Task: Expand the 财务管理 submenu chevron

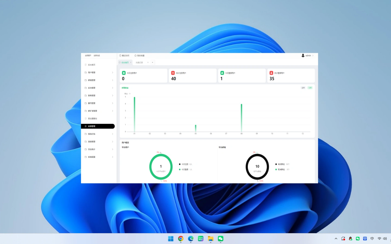Action: (112, 96)
